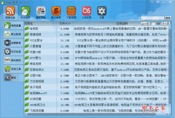Open the 下载管理 download manager icon

pos(71,13)
